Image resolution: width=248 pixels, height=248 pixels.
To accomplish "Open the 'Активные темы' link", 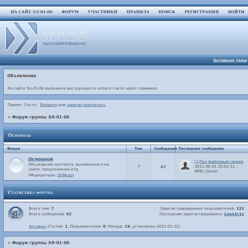I will pyautogui.click(x=230, y=60).
